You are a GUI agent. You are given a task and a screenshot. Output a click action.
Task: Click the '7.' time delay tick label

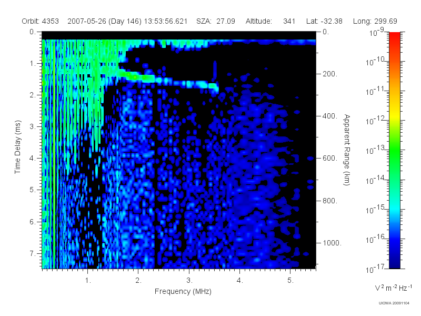point(33,253)
